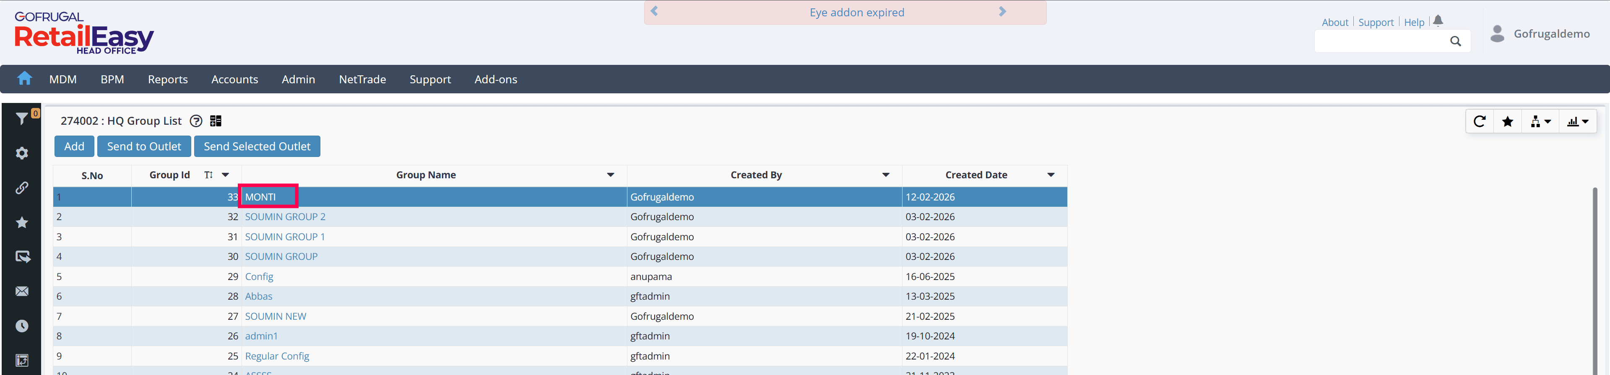Click the top search input field
This screenshot has width=1610, height=375.
pyautogui.click(x=1381, y=41)
